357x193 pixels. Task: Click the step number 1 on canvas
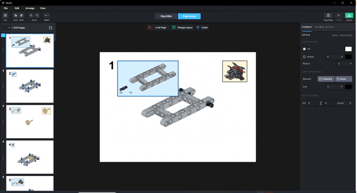111,66
